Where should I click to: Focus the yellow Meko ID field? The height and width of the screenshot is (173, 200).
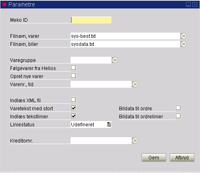(91, 20)
